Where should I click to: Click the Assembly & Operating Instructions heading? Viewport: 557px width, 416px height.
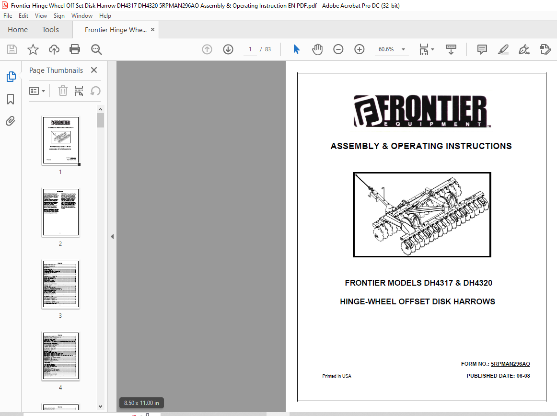point(421,146)
